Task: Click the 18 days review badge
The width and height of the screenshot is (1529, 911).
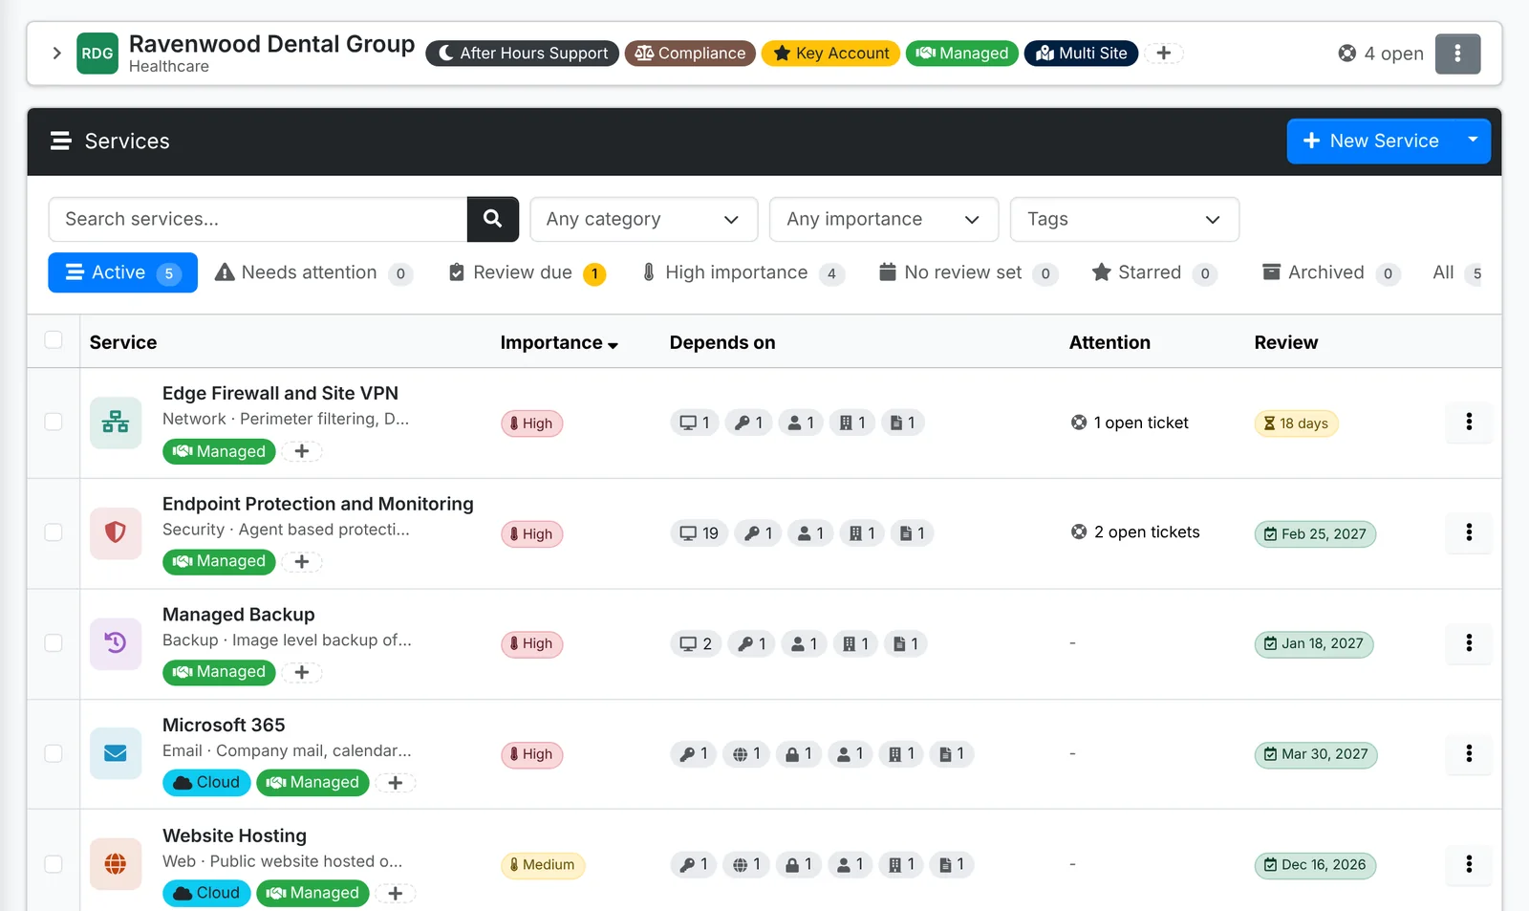Action: [1296, 423]
